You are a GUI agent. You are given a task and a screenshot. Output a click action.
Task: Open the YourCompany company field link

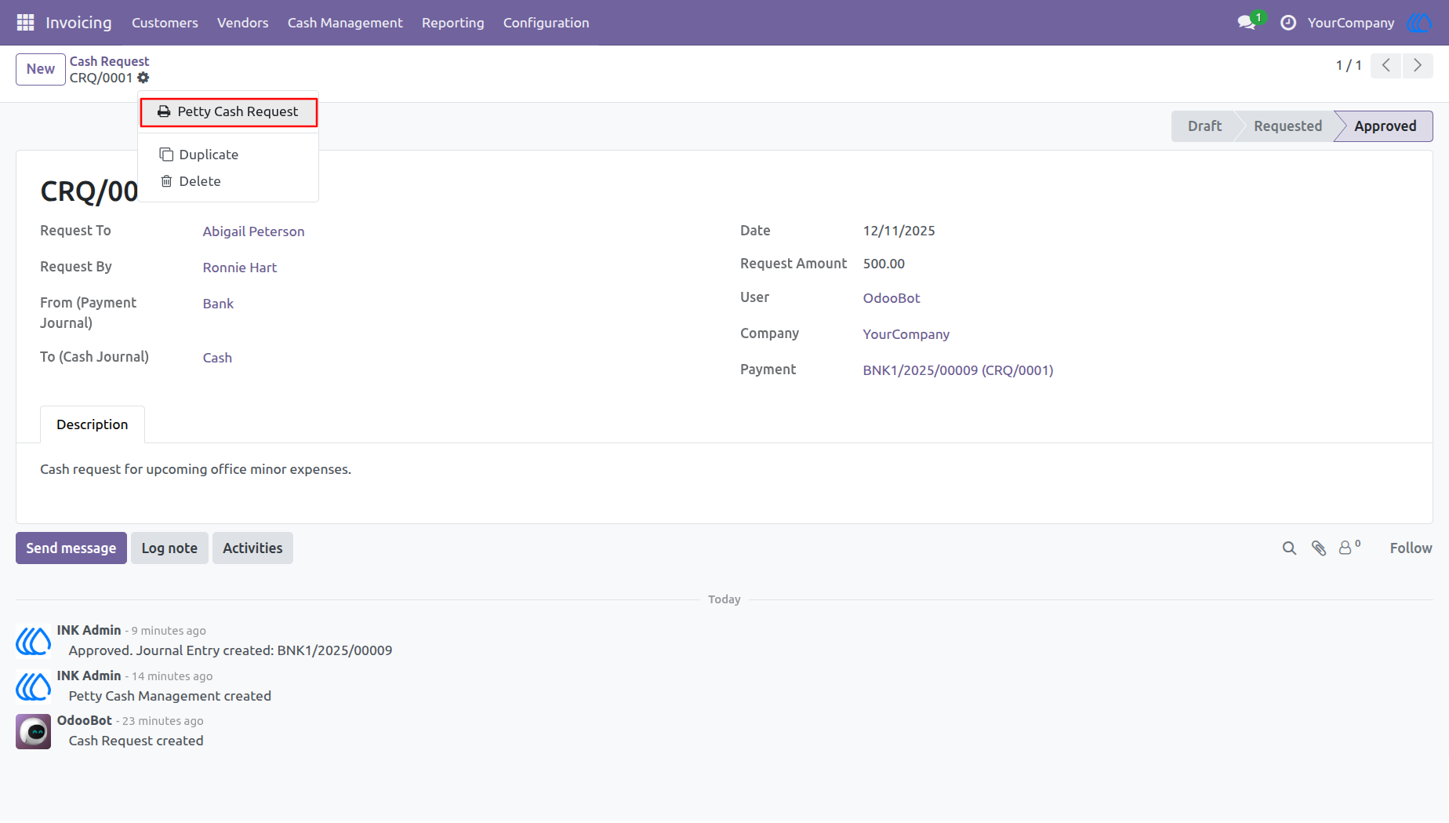click(906, 334)
